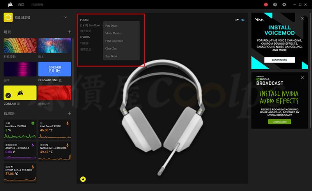Click the green CPU load chip icon
The height and width of the screenshot is (191, 312).
33,123
